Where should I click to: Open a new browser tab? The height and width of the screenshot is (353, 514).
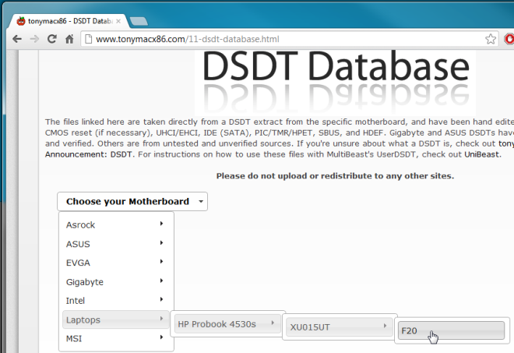[139, 22]
